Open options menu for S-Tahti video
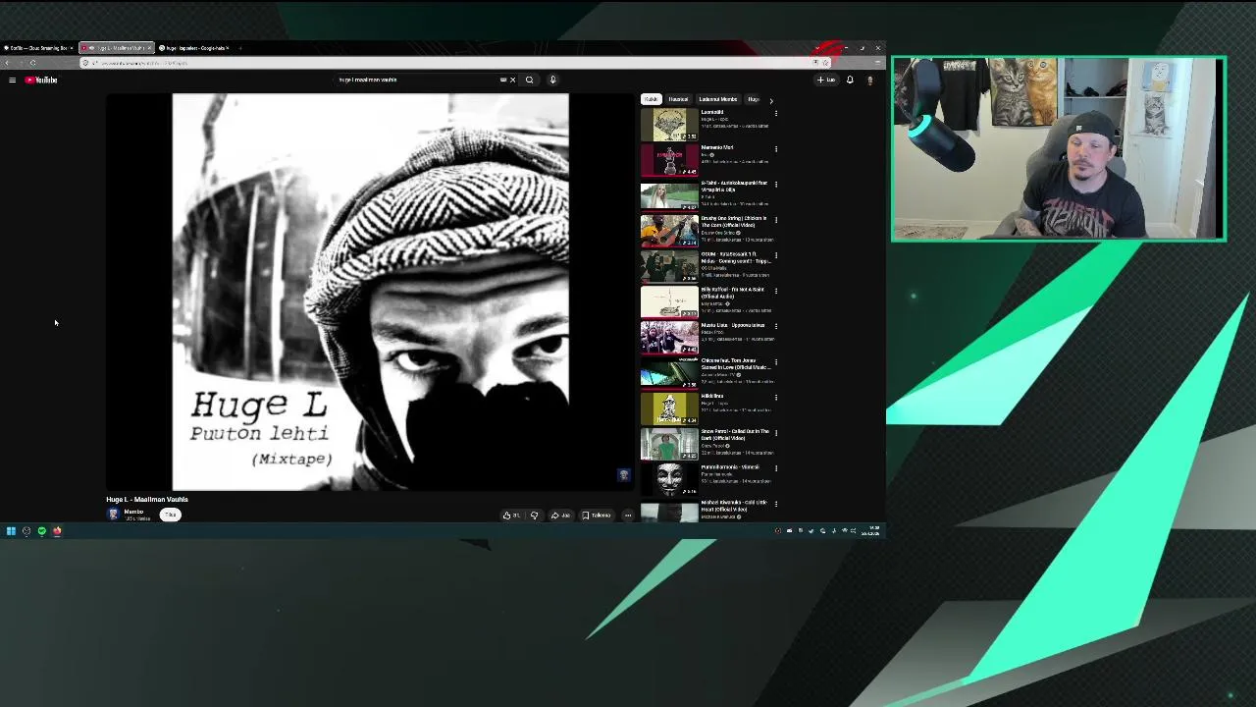The width and height of the screenshot is (1256, 707). pyautogui.click(x=776, y=185)
